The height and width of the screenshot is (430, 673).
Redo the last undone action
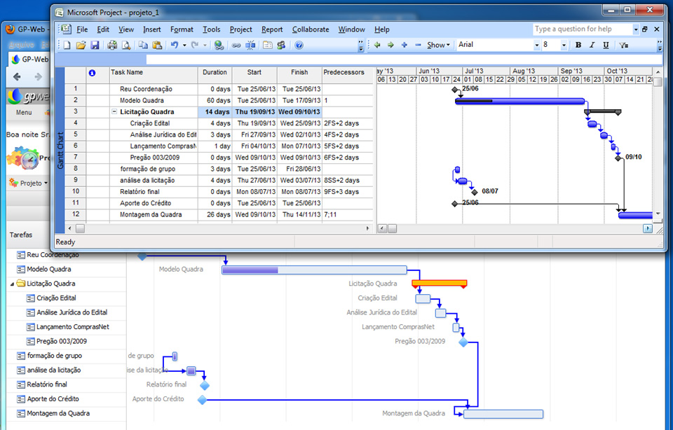(195, 45)
